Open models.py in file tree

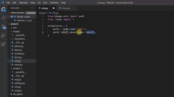coord(22,54)
